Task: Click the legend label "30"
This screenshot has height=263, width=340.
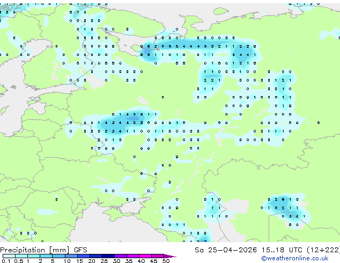Action: [116, 261]
